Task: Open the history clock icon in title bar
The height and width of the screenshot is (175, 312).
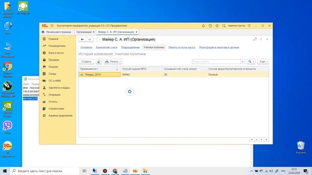Action: tap(210, 26)
